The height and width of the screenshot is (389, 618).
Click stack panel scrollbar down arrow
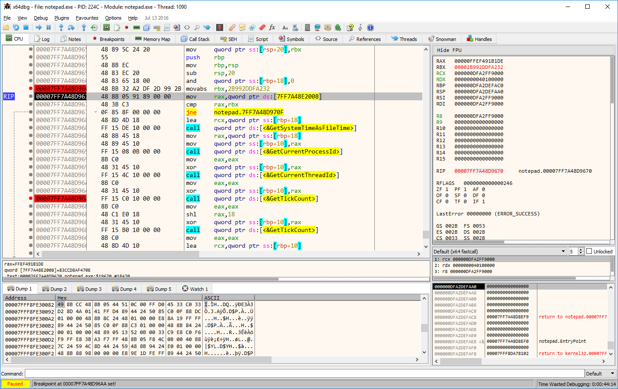coord(611,354)
